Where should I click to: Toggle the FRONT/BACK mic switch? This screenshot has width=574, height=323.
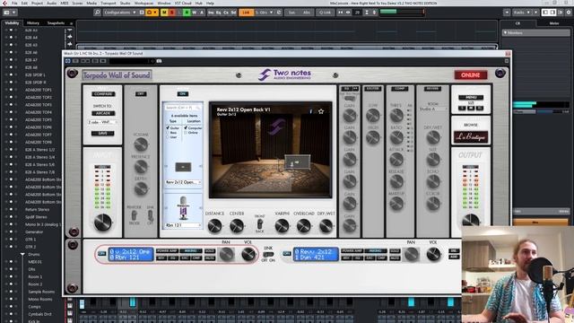(259, 223)
